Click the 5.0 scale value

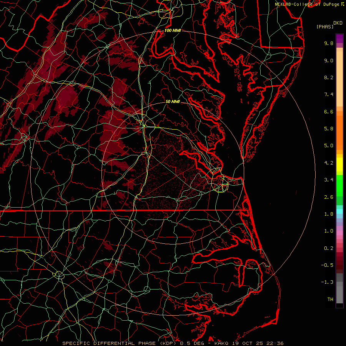pyautogui.click(x=329, y=146)
